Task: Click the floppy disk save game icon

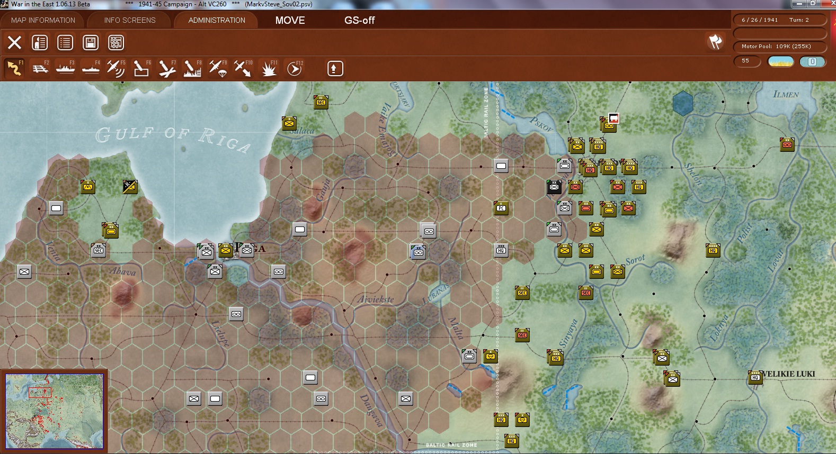Action: (x=91, y=42)
